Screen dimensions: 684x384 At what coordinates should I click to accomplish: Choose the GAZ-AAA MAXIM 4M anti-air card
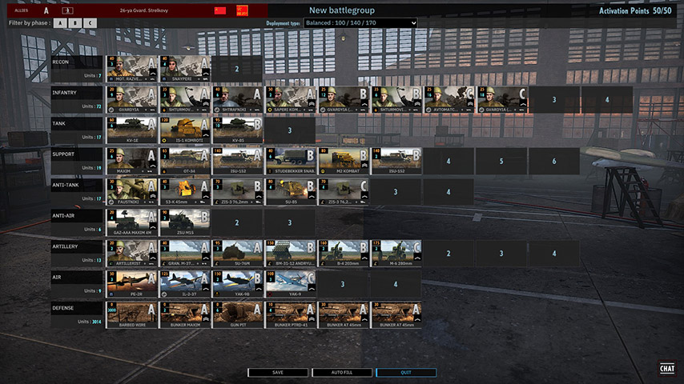(131, 222)
